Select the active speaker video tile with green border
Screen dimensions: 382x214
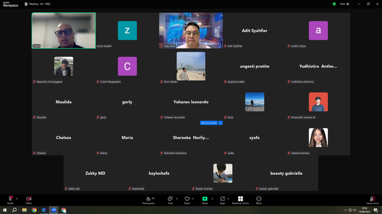pyautogui.click(x=64, y=30)
